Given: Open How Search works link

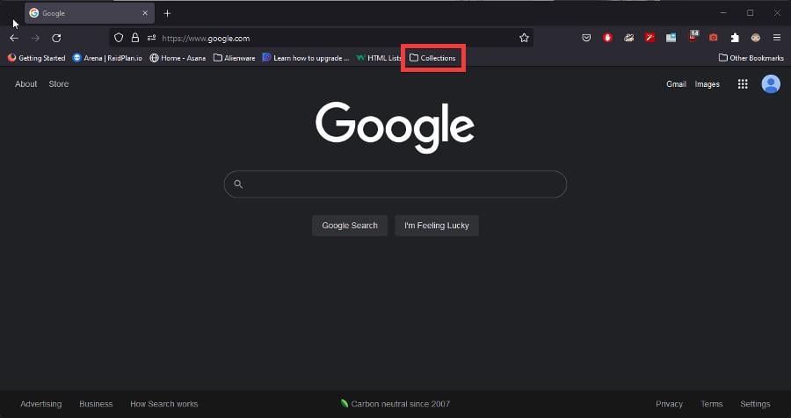Looking at the screenshot, I should (164, 404).
